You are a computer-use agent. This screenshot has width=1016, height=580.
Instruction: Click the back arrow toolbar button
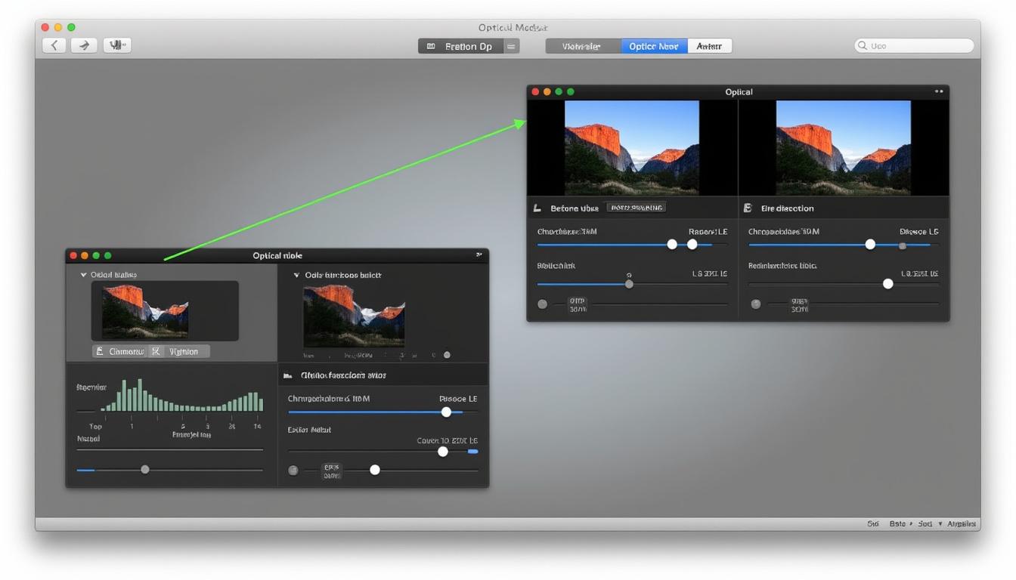coord(54,45)
